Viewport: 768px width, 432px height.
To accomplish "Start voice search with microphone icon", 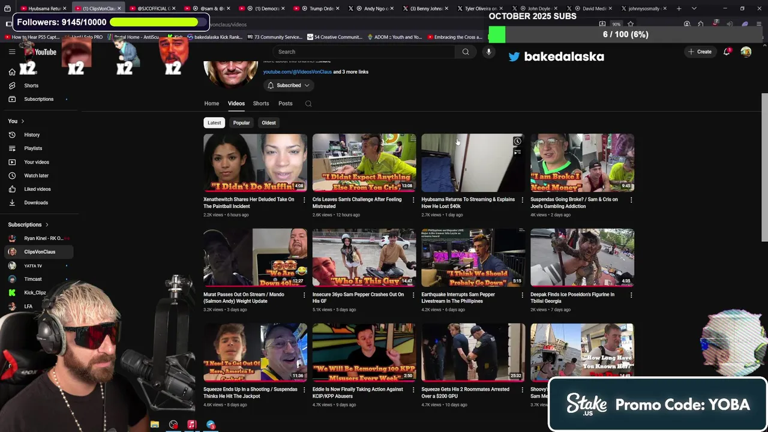I will (488, 52).
